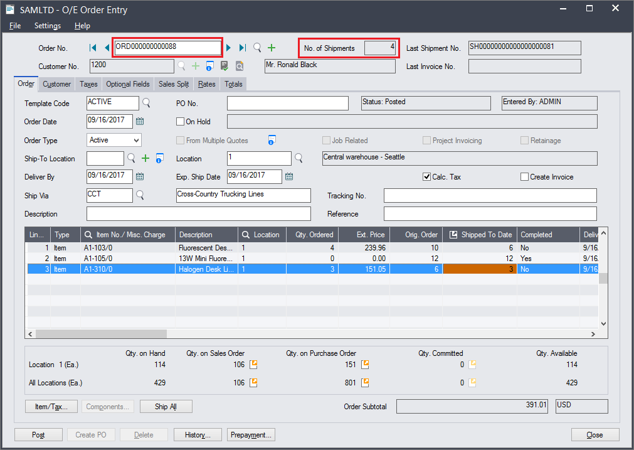This screenshot has width=634, height=450.
Task: Go to next order arrow
Action: [228, 48]
